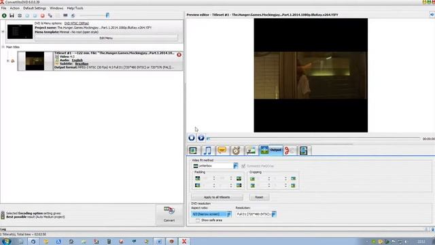The width and height of the screenshot is (435, 245).
Task: Click the bottom-left Cropping icon
Action: coord(252,185)
